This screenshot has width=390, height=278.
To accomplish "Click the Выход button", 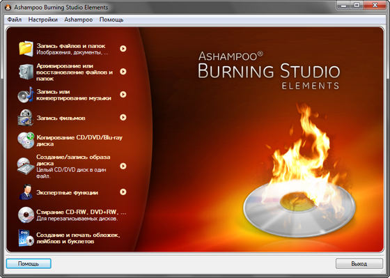I will (359, 263).
